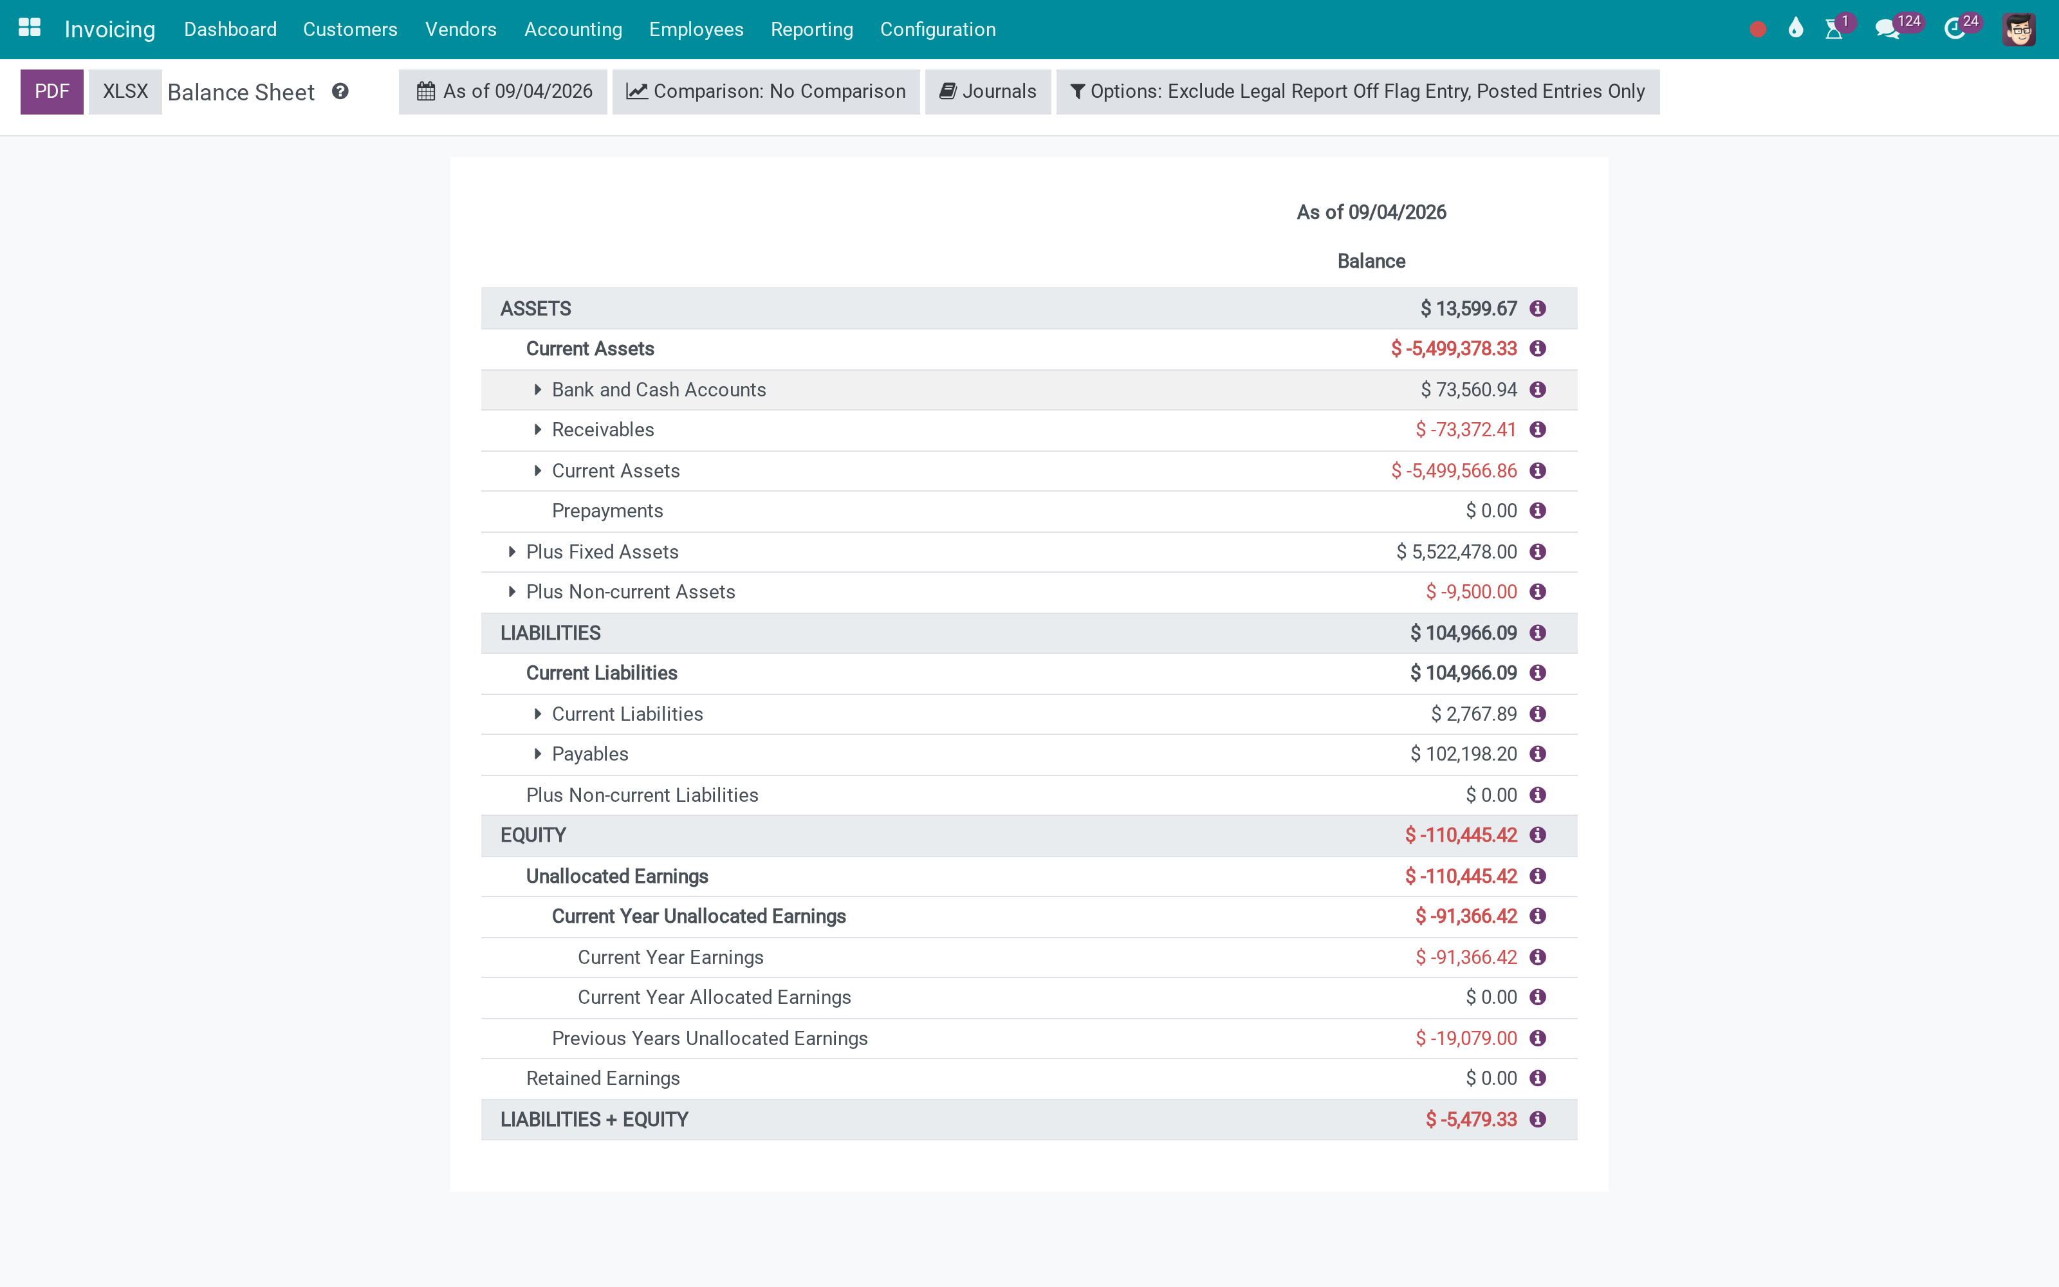Image resolution: width=2059 pixels, height=1287 pixels.
Task: Click info icon on LIABILITIES row
Action: coord(1537,633)
